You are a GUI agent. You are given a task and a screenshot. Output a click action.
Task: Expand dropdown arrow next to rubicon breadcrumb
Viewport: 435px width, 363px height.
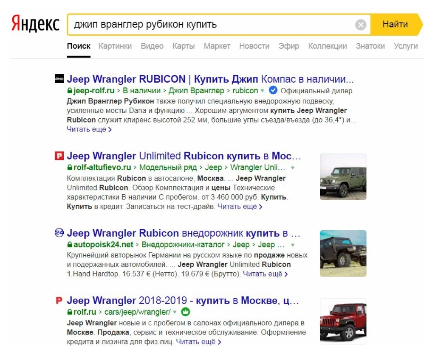[x=262, y=91]
